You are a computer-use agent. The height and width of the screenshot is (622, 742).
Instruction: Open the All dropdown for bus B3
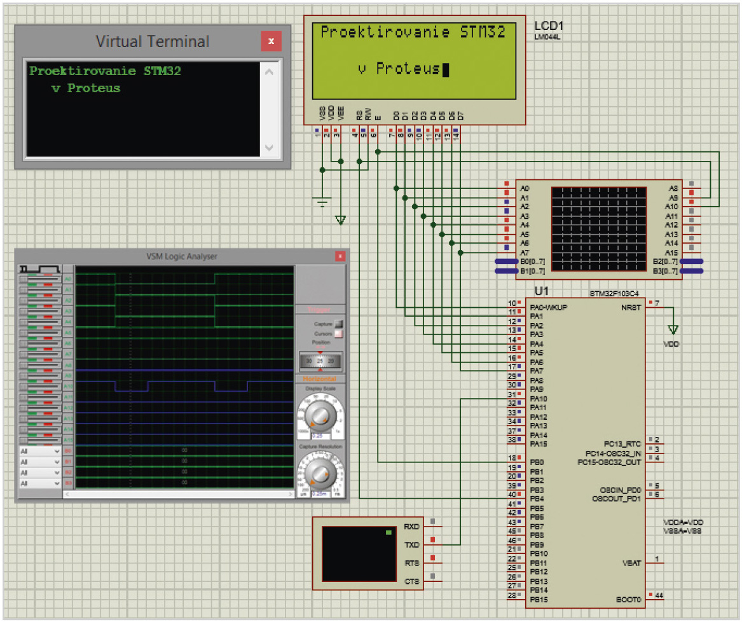(40, 484)
